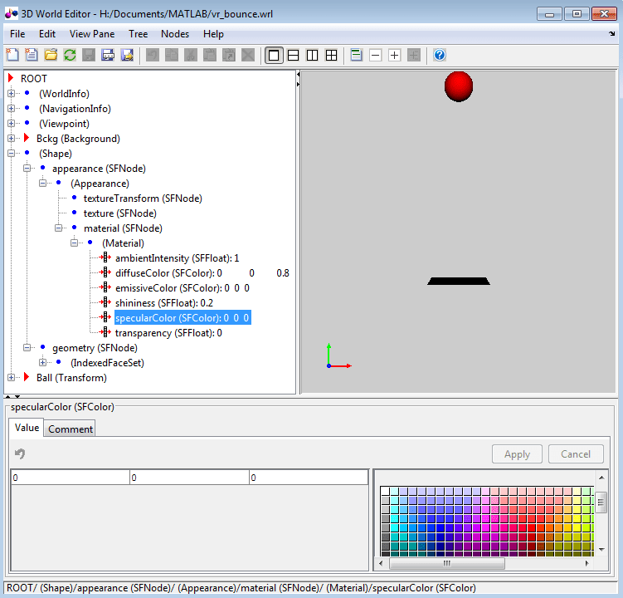
Task: Click the expand plus toolbar icon
Action: pos(395,55)
